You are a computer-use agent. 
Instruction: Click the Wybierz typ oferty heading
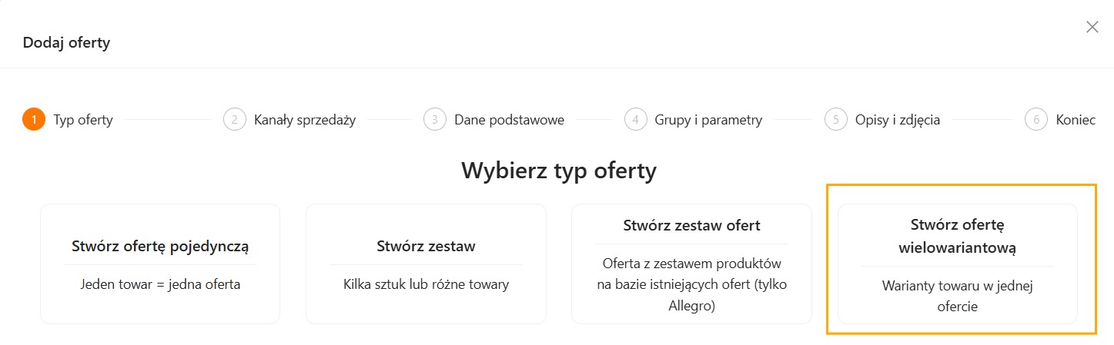pyautogui.click(x=558, y=171)
